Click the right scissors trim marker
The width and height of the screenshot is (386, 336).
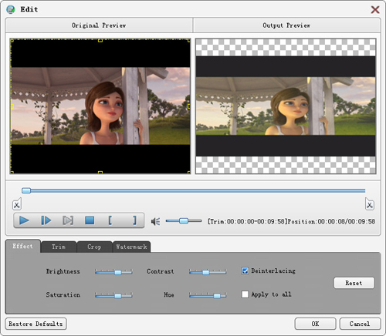pyautogui.click(x=370, y=204)
